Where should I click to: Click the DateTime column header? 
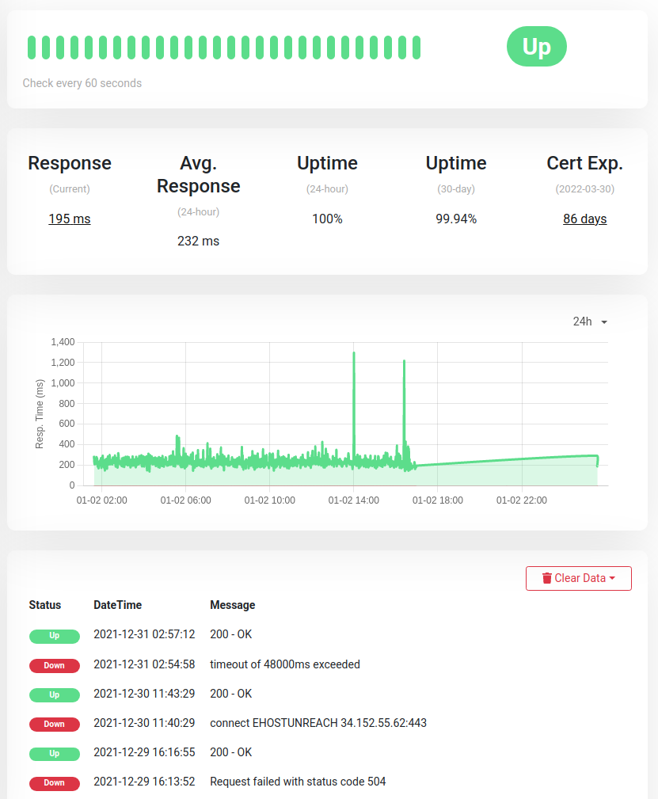(x=116, y=604)
